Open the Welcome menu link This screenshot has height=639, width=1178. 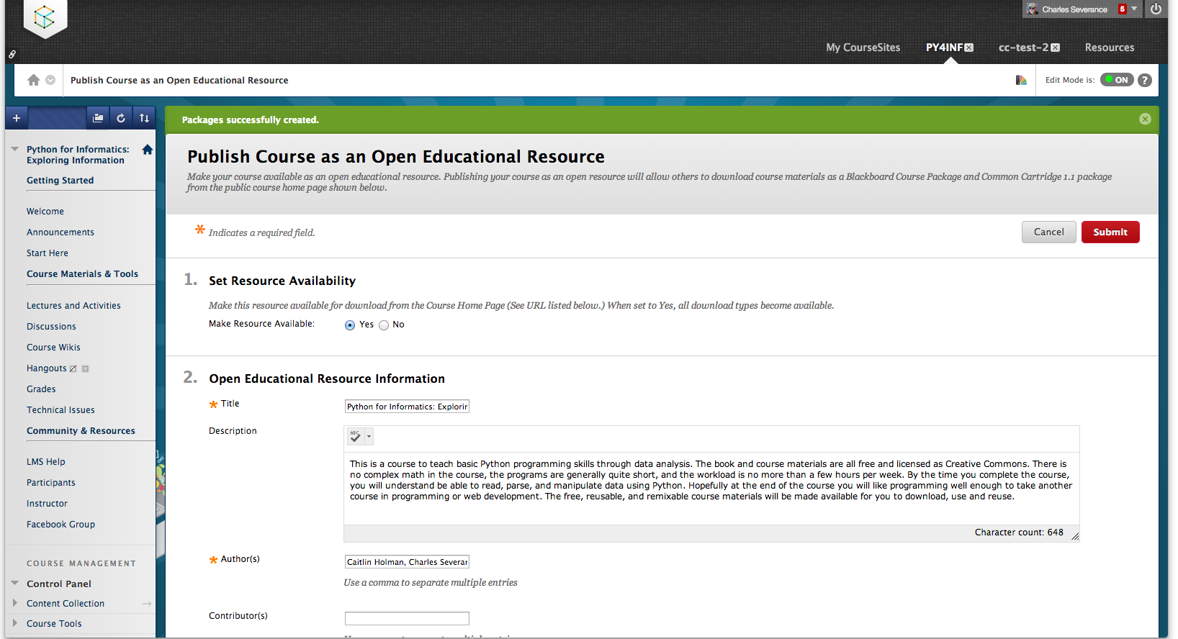coord(45,212)
